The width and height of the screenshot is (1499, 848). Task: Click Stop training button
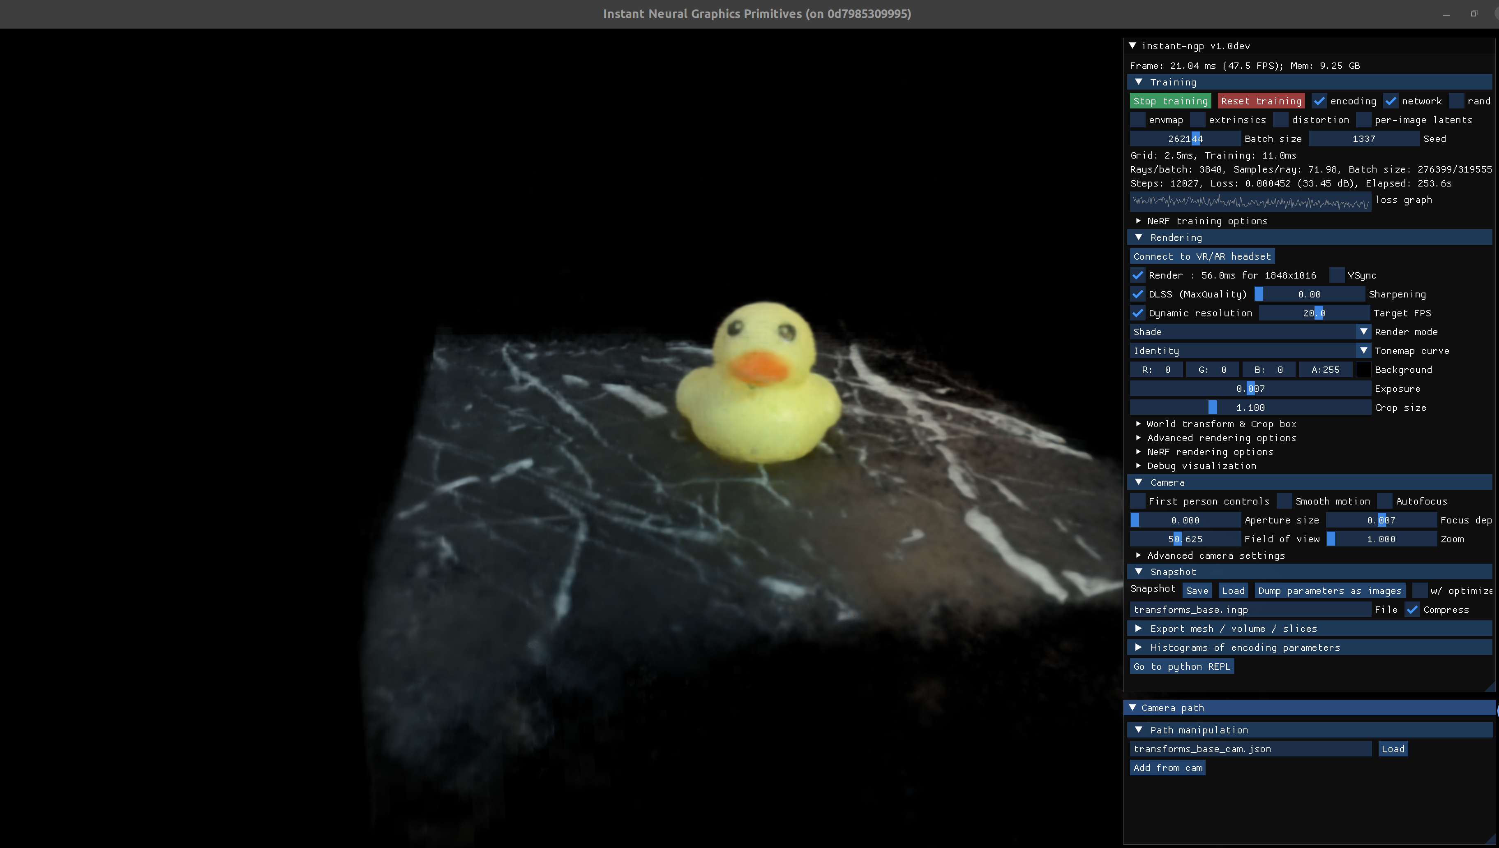(1170, 101)
